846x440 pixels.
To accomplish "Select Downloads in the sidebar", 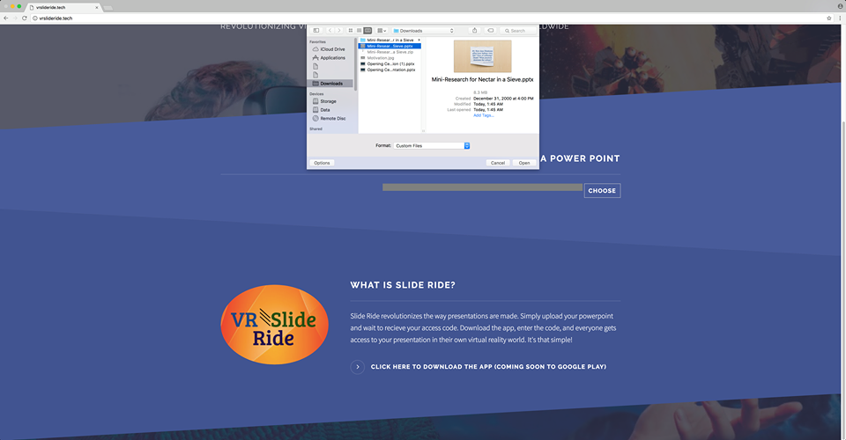I will [x=330, y=84].
